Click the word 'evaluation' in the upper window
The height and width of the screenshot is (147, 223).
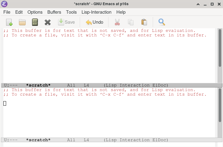click(x=179, y=31)
